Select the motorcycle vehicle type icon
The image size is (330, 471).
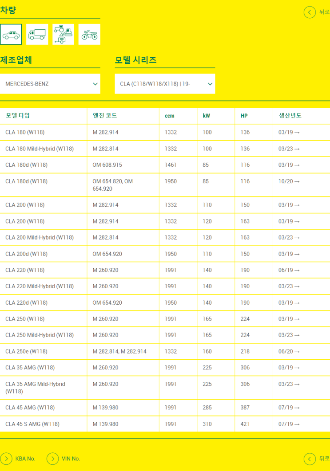89,34
